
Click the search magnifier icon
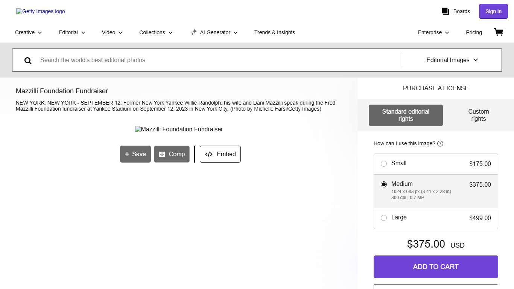28,60
